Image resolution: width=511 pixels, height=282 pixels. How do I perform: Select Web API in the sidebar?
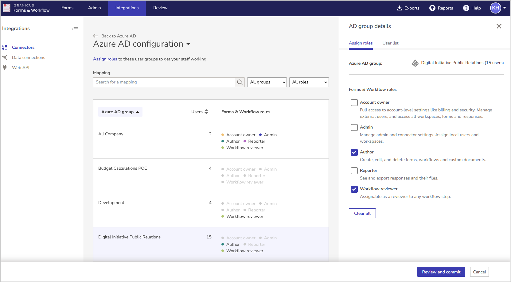(20, 68)
